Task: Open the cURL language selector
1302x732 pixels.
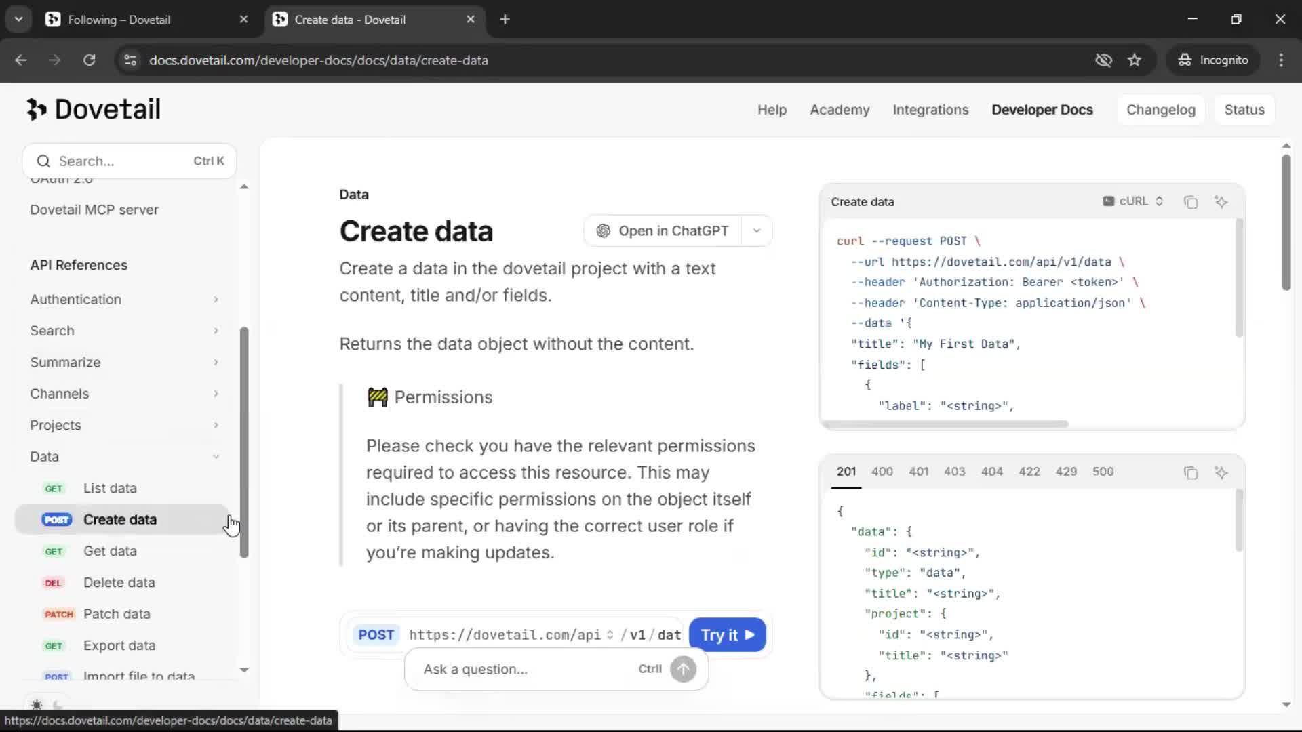Action: [x=1132, y=201]
